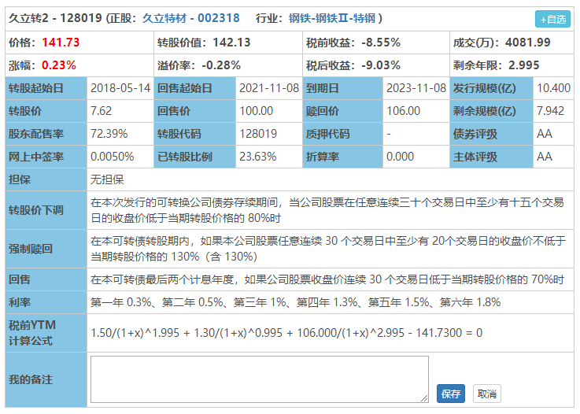This screenshot has height=414, width=580.
Task: Select the 涨幅 value 0.23%
Action: (59, 65)
